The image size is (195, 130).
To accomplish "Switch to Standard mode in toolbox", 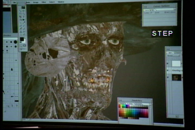I will pos(21,46).
